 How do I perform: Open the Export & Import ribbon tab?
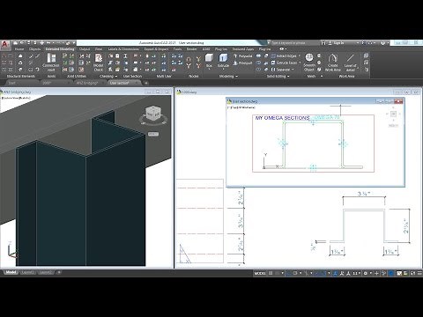tap(156, 49)
